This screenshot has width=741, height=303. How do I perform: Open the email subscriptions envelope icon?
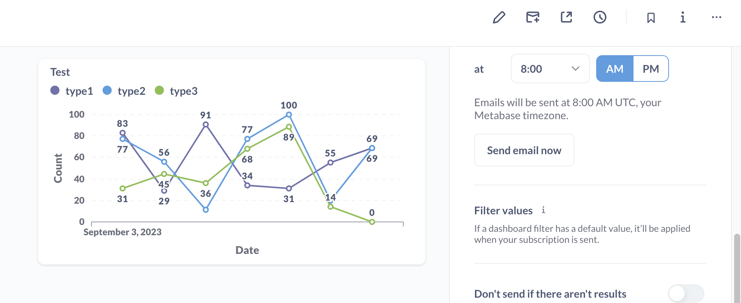[532, 17]
